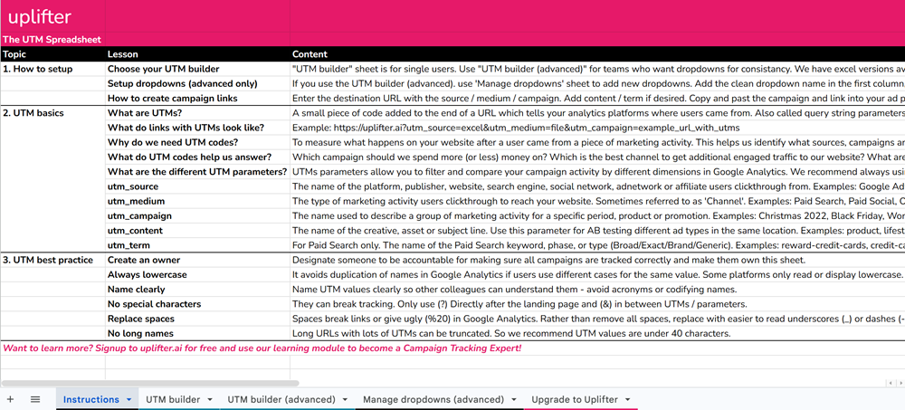Select the 'utm_campaign' lesson cell
The width and height of the screenshot is (905, 410).
197,216
